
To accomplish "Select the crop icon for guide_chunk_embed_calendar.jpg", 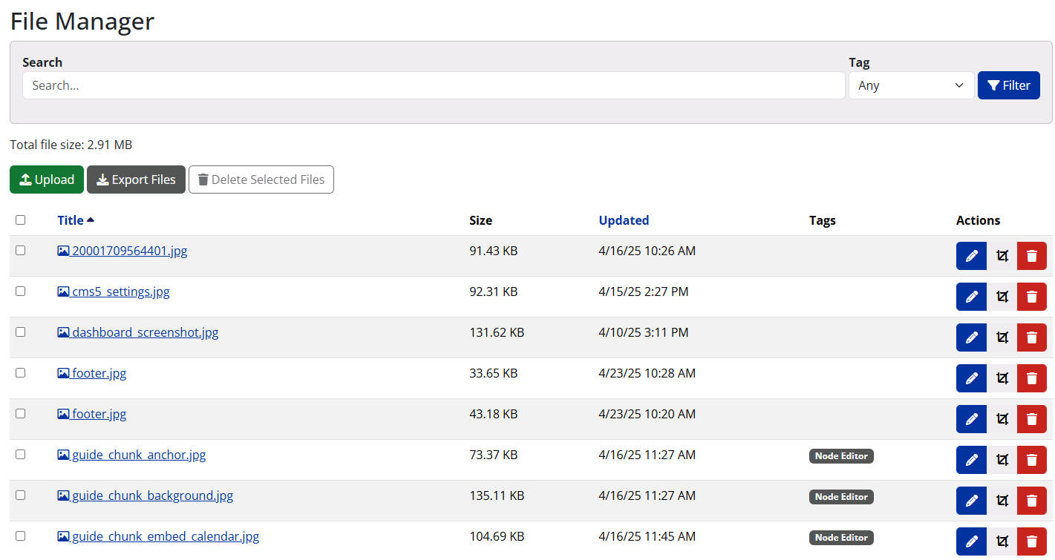I will (x=1002, y=541).
